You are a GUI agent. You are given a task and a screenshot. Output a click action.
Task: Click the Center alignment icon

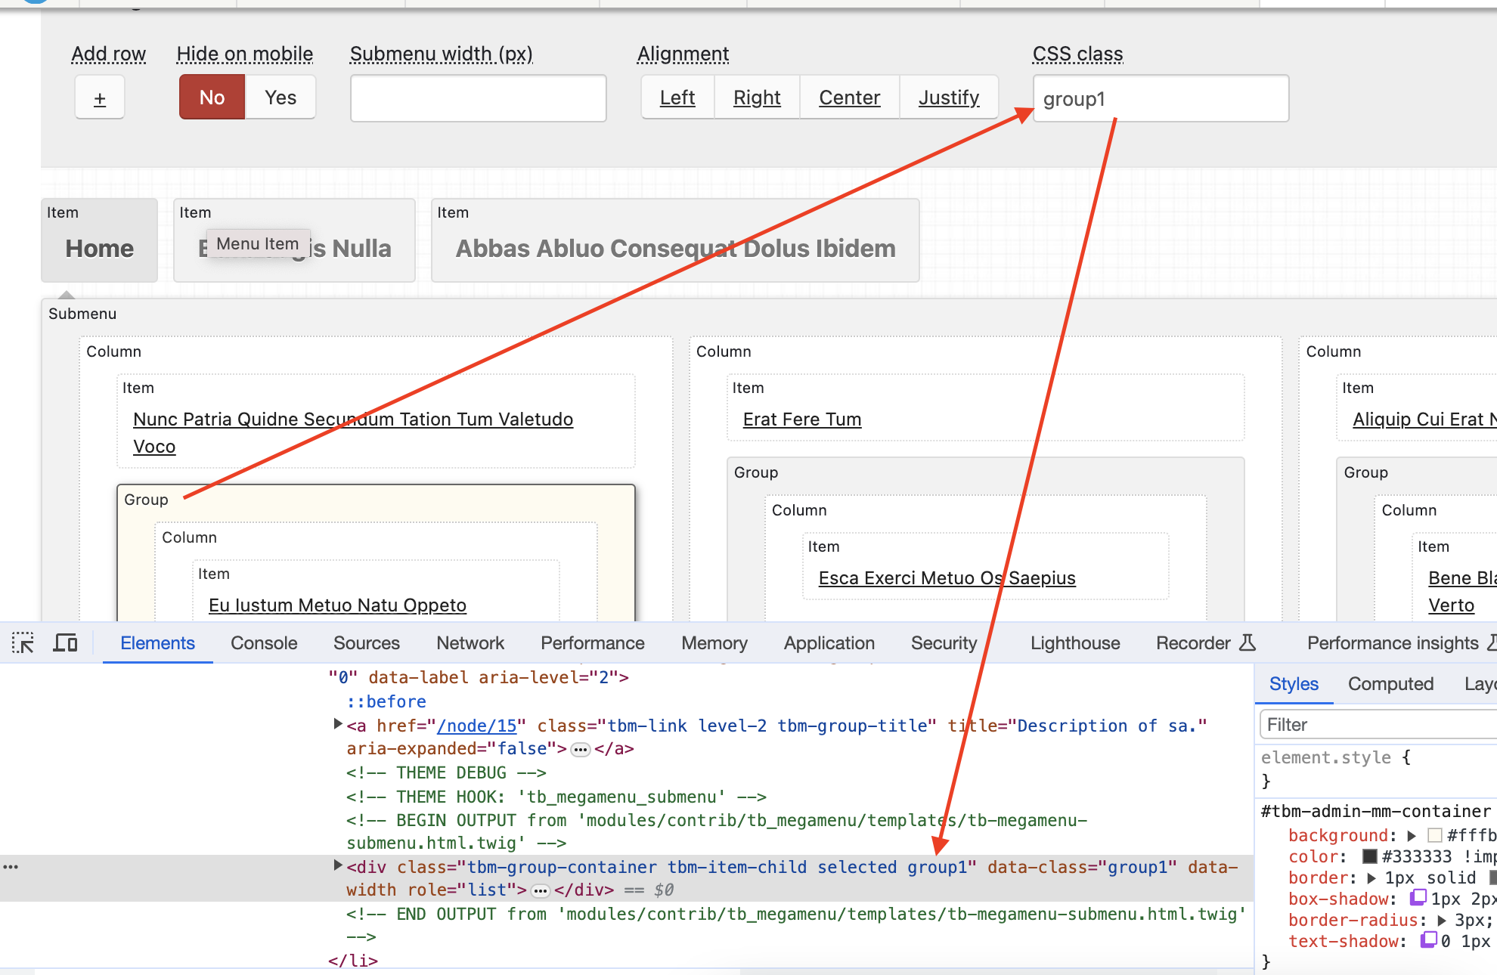point(849,98)
